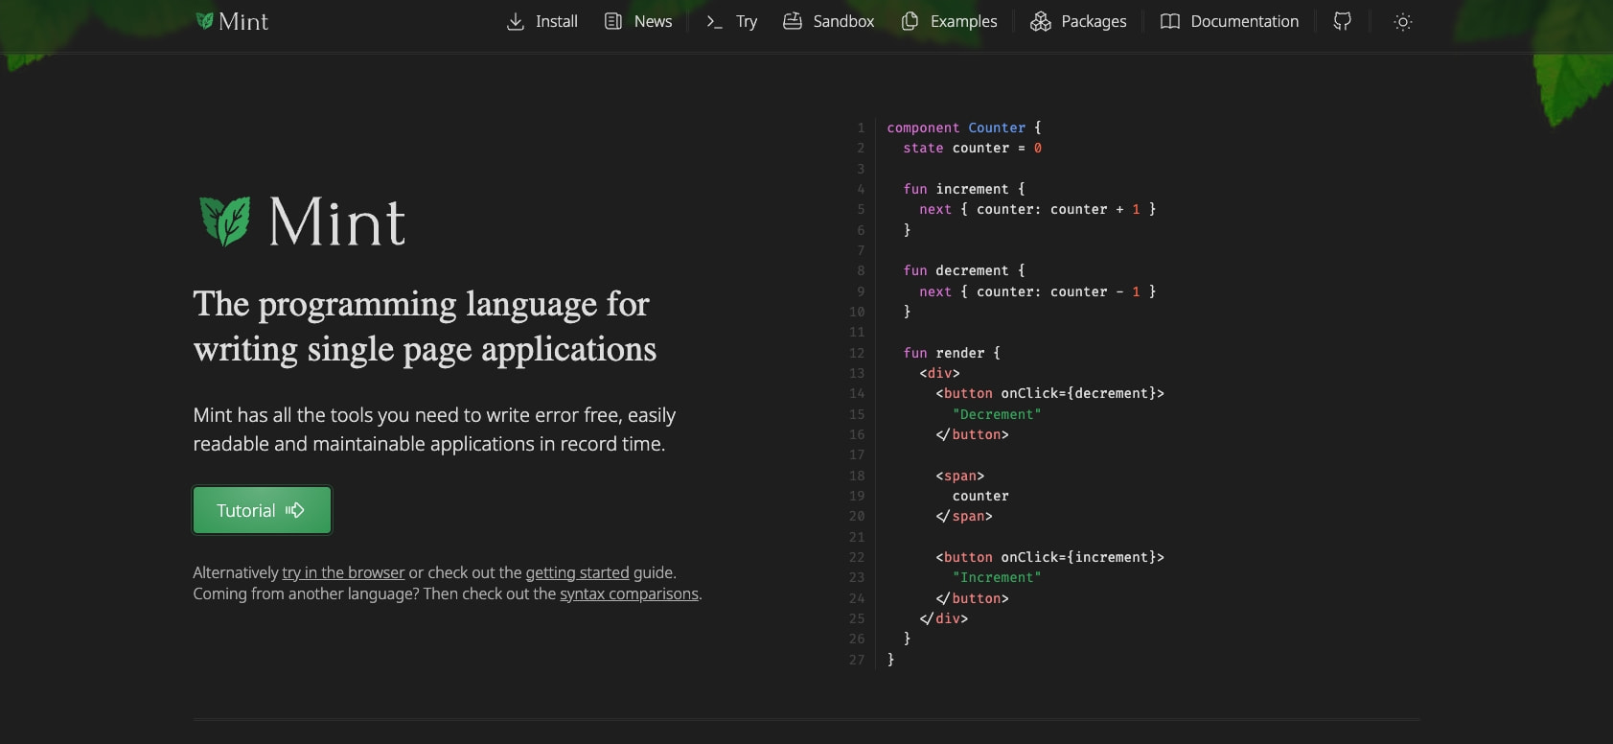Click 'onClick={decrement}' button tag line
The height and width of the screenshot is (744, 1613).
click(1049, 393)
